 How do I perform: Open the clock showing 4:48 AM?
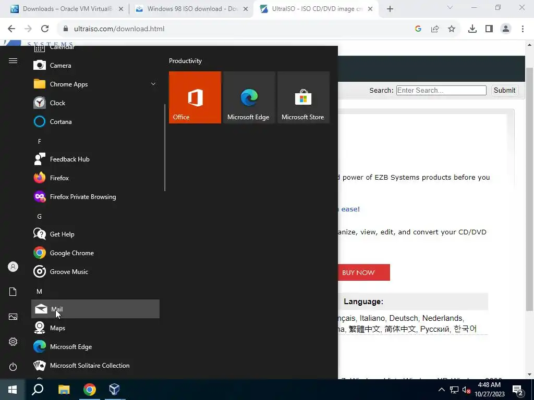pos(489,390)
